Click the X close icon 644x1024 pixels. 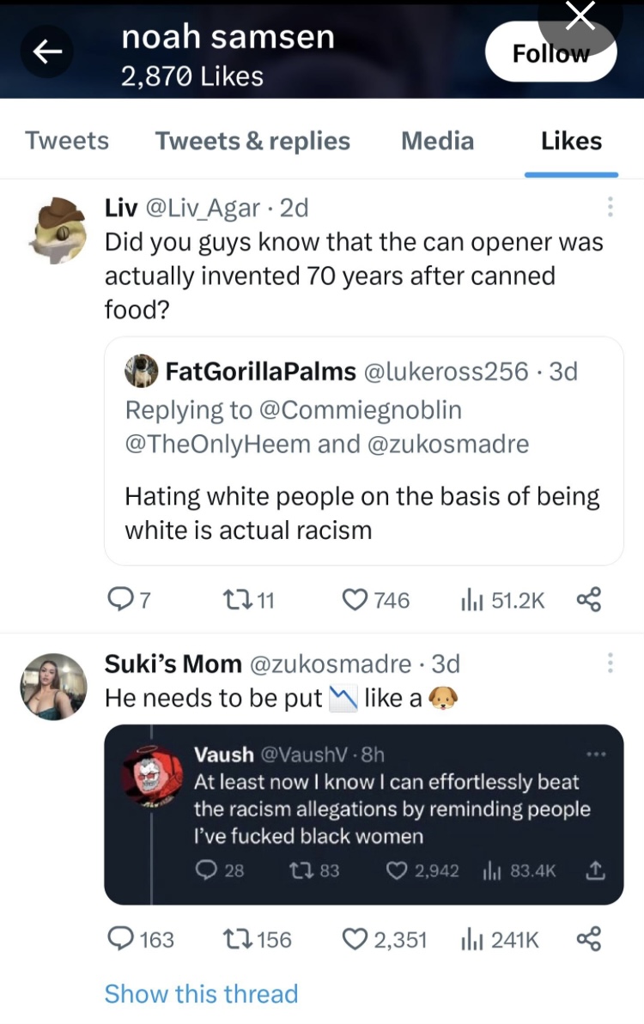pyautogui.click(x=581, y=16)
